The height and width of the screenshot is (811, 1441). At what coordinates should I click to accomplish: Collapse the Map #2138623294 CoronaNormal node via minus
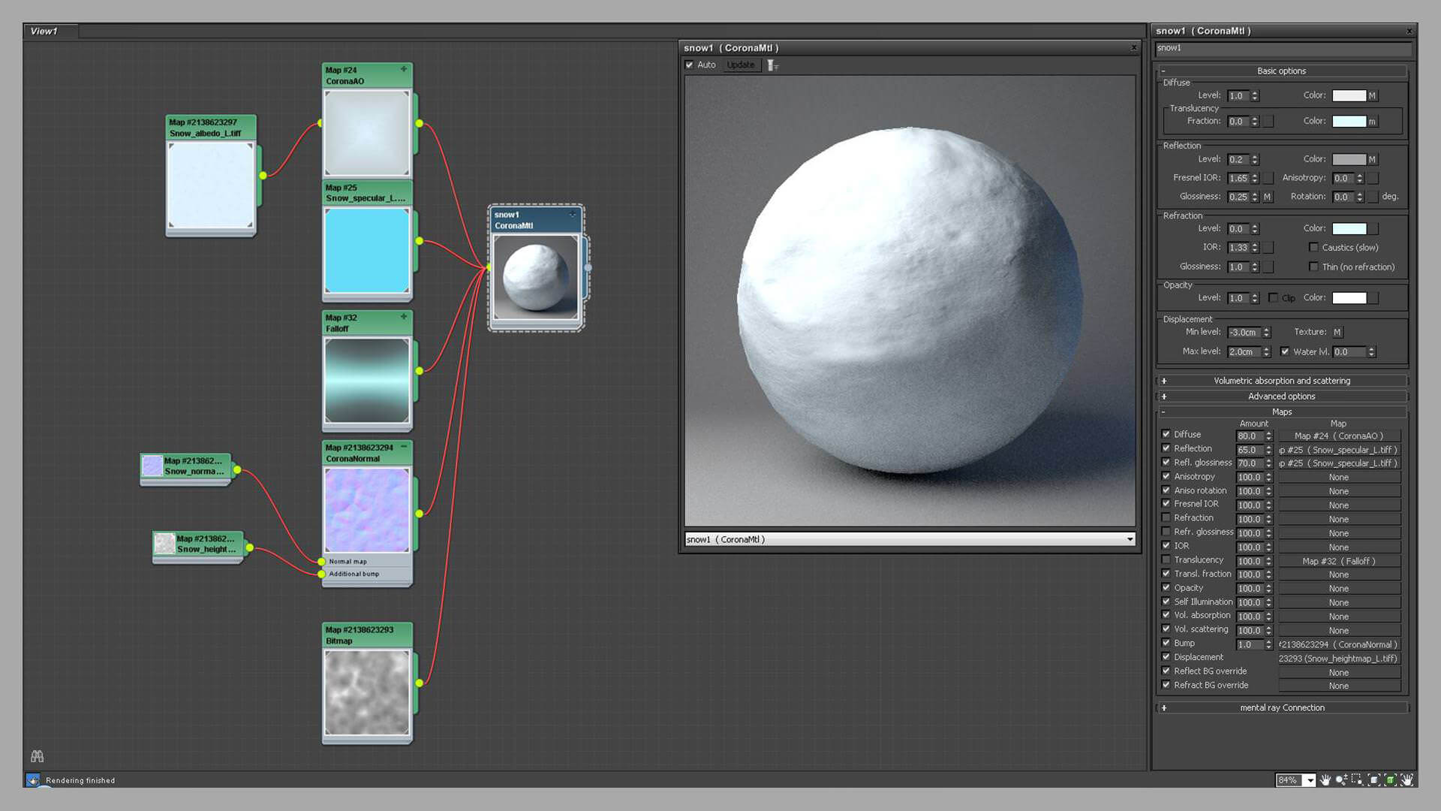point(404,447)
